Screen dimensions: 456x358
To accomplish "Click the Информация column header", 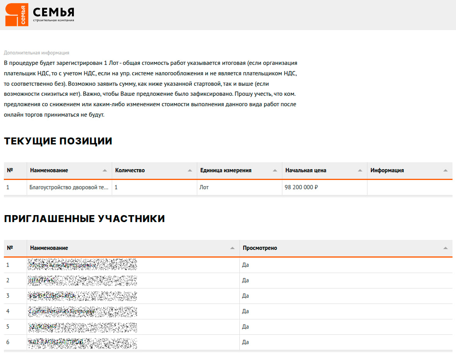I will click(410, 170).
